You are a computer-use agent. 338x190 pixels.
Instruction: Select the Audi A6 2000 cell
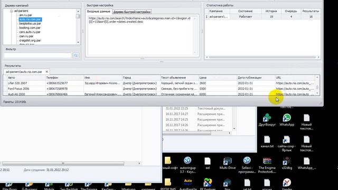26,94
